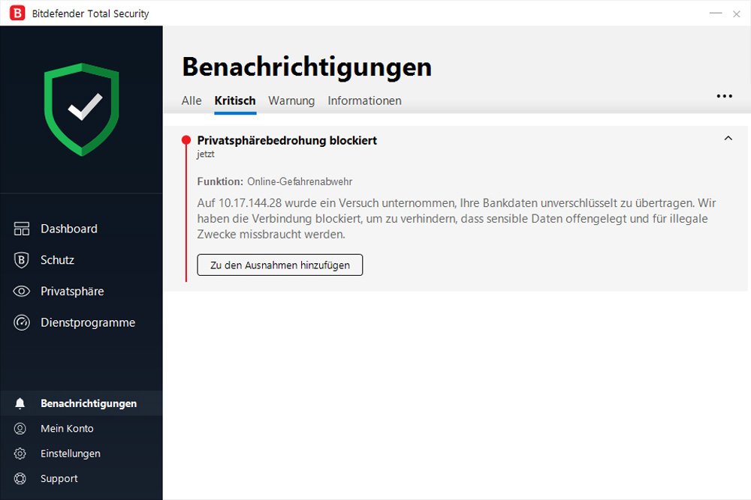This screenshot has height=500, width=751.
Task: Switch to the Warnung tab
Action: pyautogui.click(x=291, y=101)
